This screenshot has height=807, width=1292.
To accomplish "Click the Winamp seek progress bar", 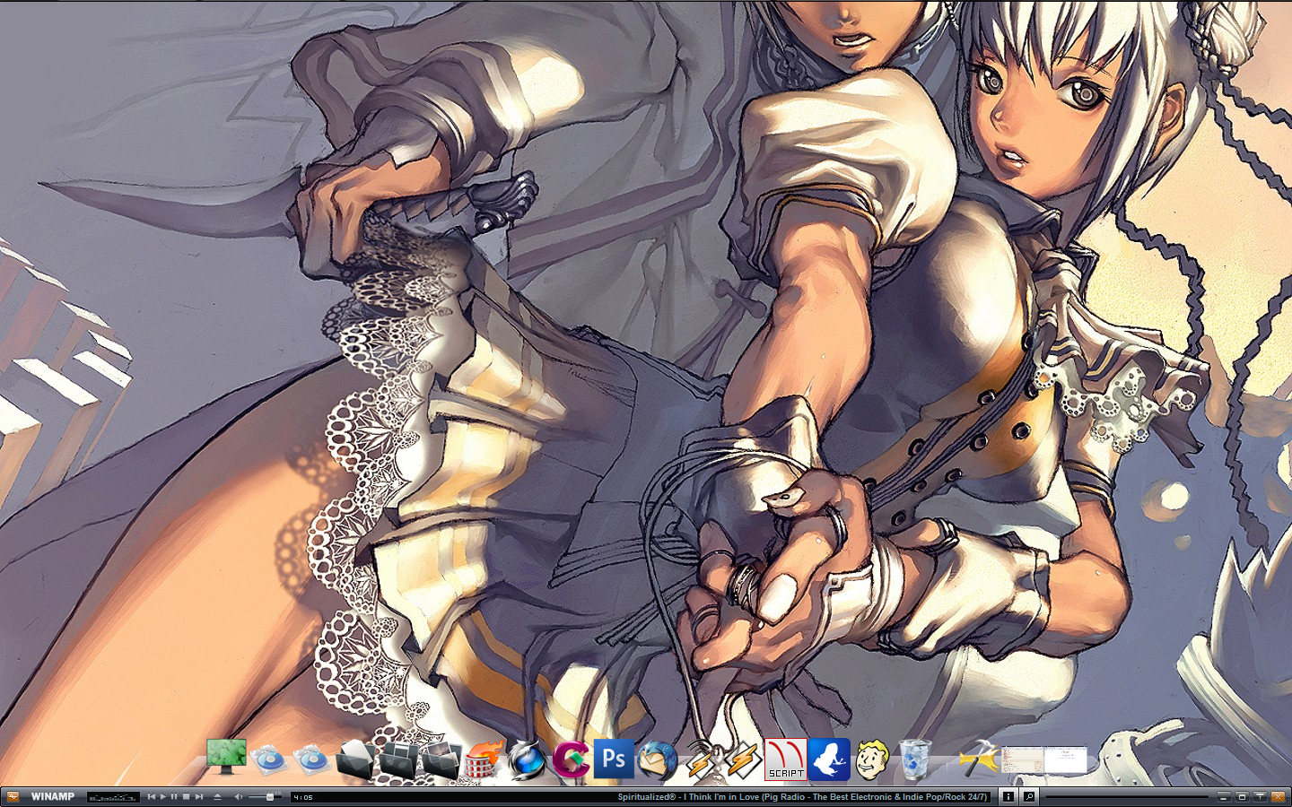I will (1127, 796).
